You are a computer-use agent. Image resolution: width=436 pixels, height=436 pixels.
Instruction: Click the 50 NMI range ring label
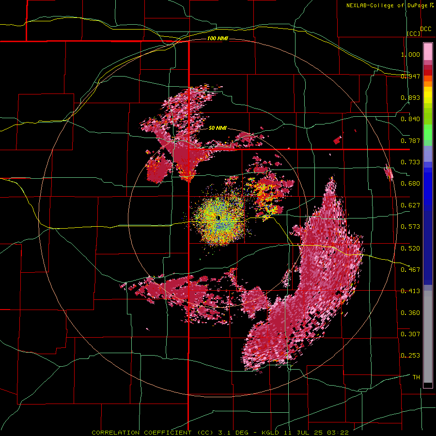pos(218,128)
